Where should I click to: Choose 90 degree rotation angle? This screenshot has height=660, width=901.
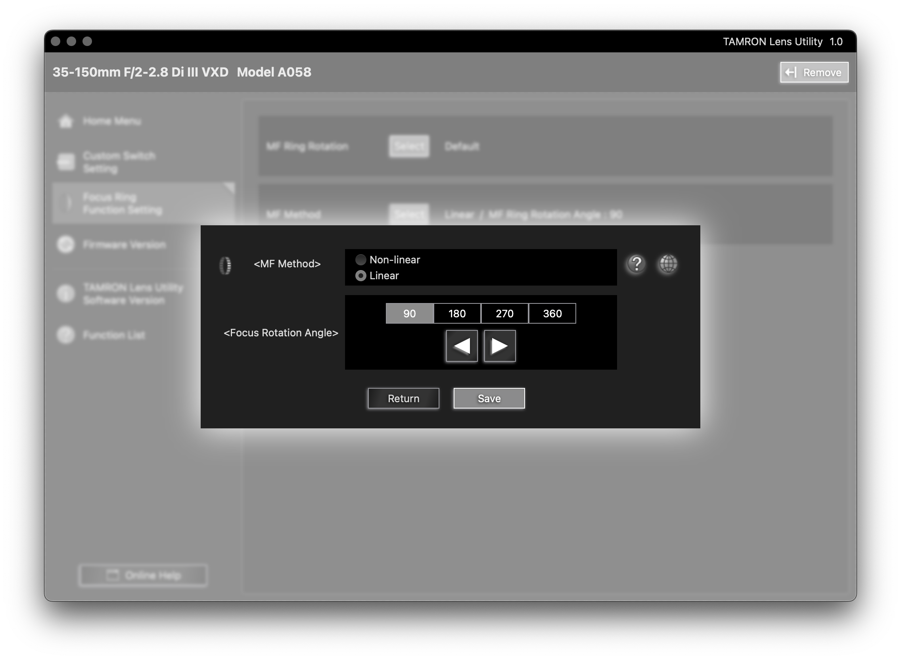tap(409, 314)
